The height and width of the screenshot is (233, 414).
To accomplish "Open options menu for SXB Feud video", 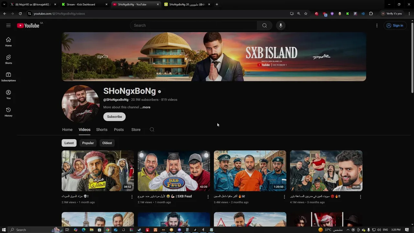I will [208, 197].
